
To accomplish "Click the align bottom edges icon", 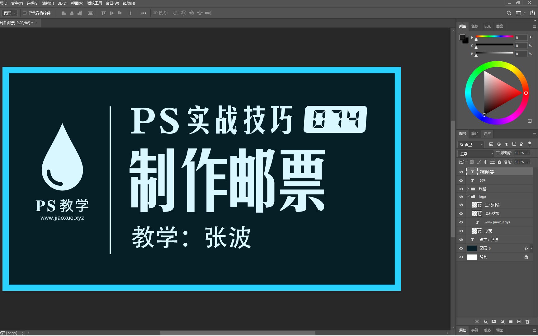I will (x=120, y=13).
